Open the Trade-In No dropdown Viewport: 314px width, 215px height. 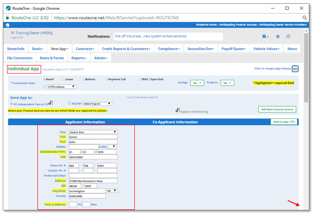tap(227, 83)
